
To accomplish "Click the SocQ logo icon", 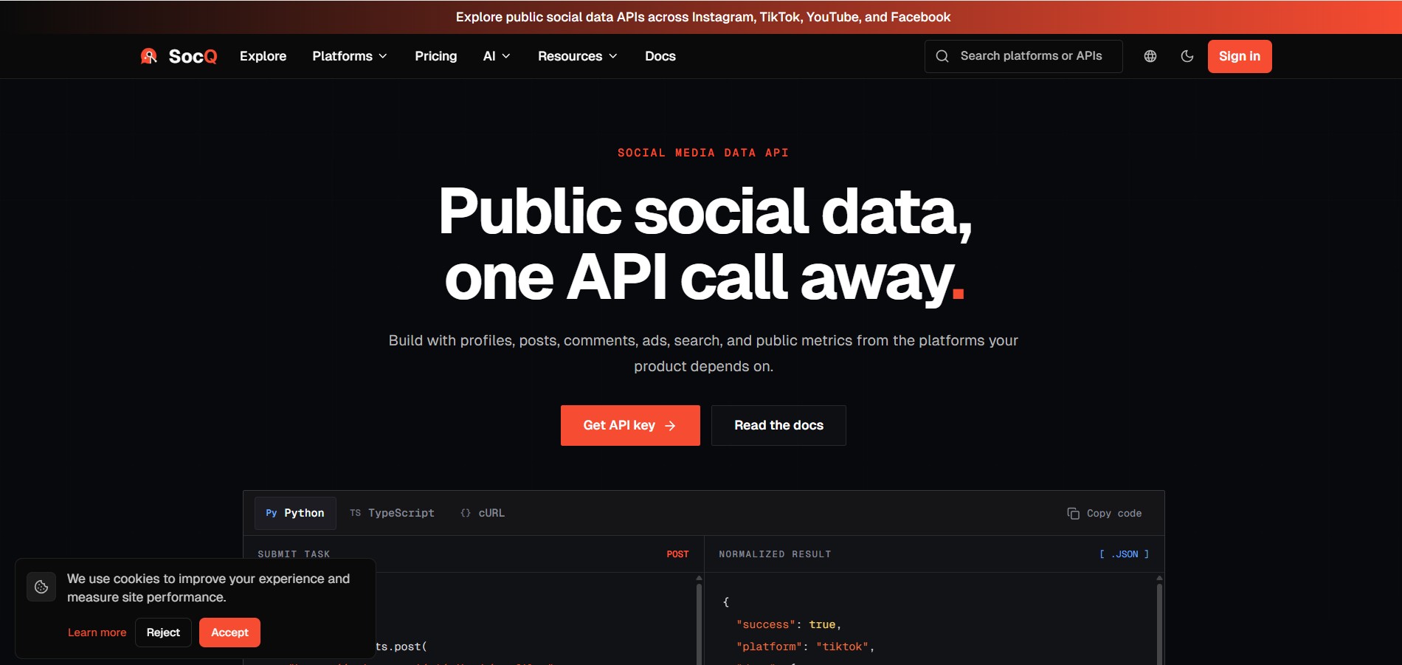I will [149, 56].
